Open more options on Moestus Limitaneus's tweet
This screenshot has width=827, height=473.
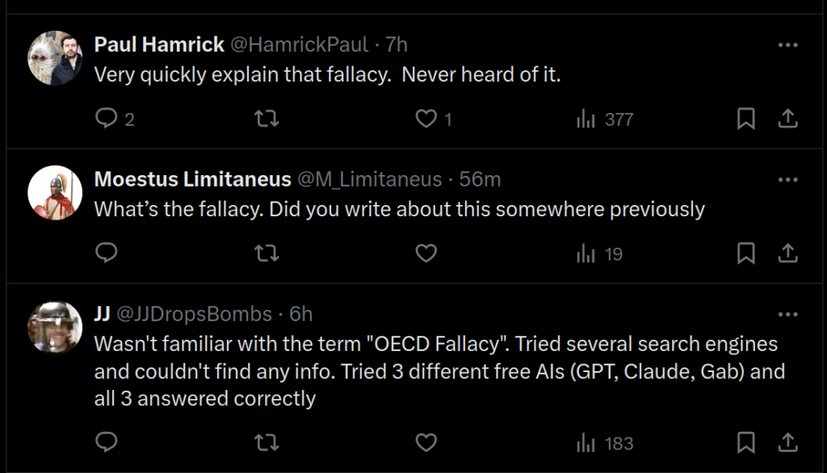tap(787, 179)
